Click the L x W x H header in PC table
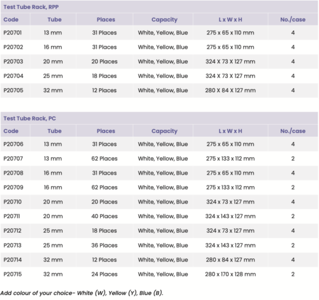Viewport: 319px width, 300px height. (x=230, y=131)
